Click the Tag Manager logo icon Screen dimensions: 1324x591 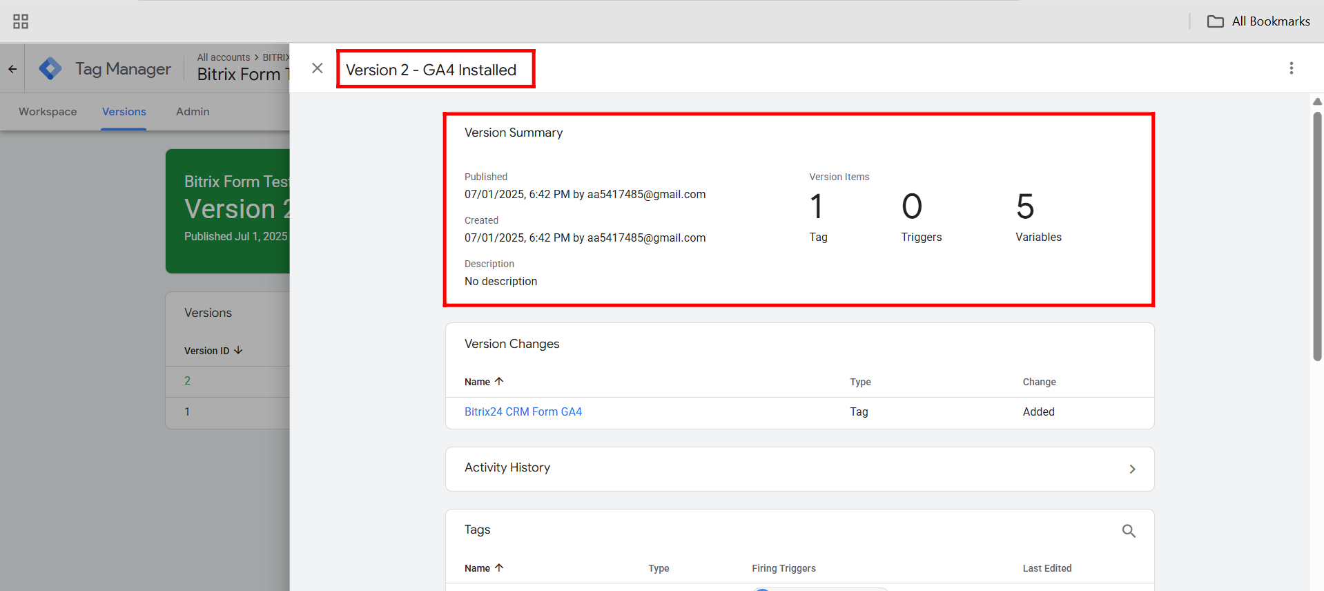(x=50, y=68)
